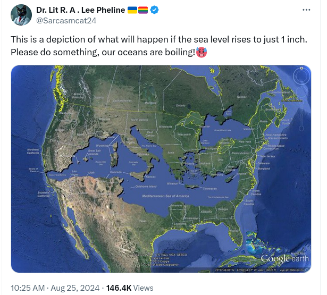This screenshot has width=327, height=295.
Task: Click the Google Earth move joystick circle
Action: [x=301, y=91]
